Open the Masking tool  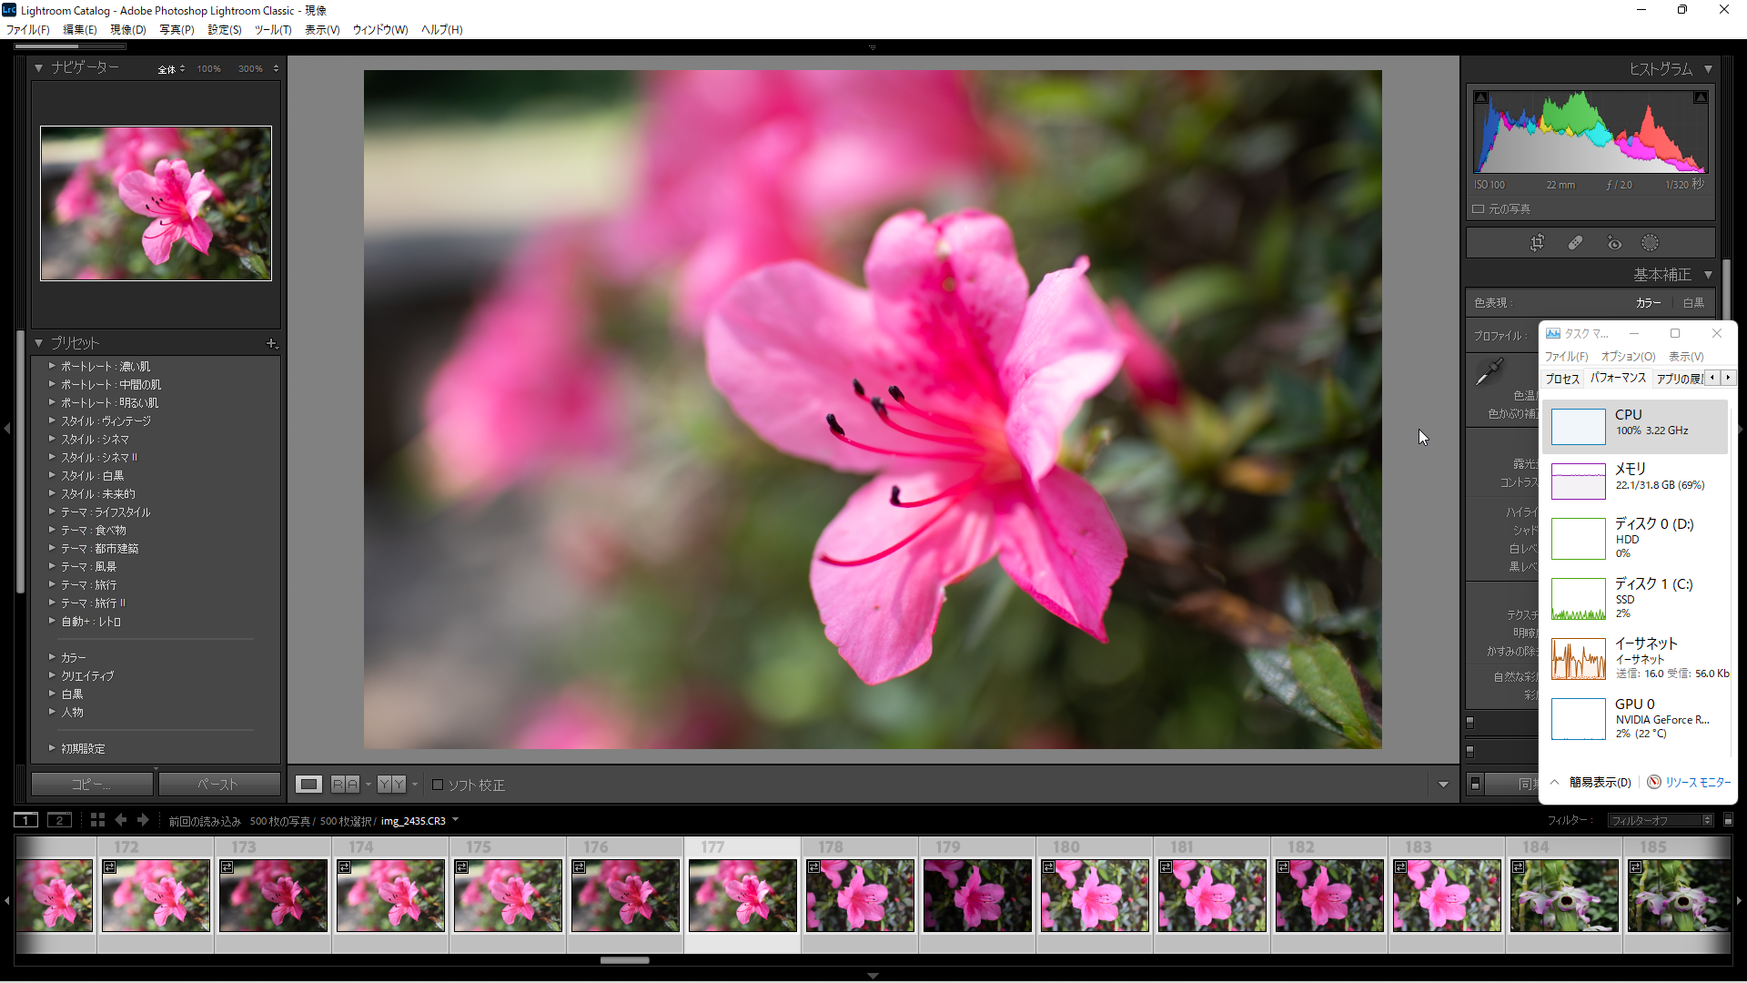coord(1650,243)
